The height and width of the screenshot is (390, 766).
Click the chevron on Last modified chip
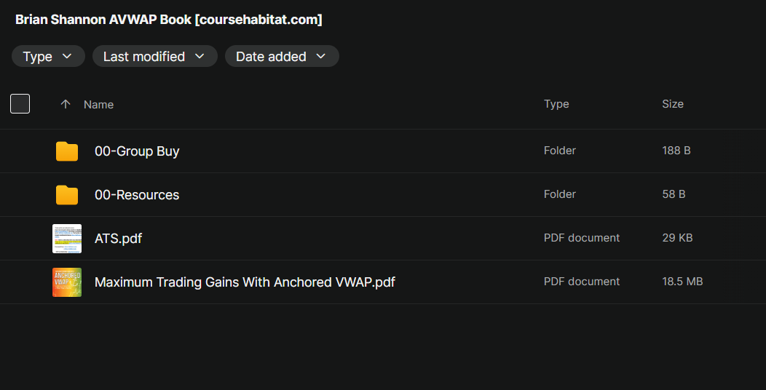200,56
